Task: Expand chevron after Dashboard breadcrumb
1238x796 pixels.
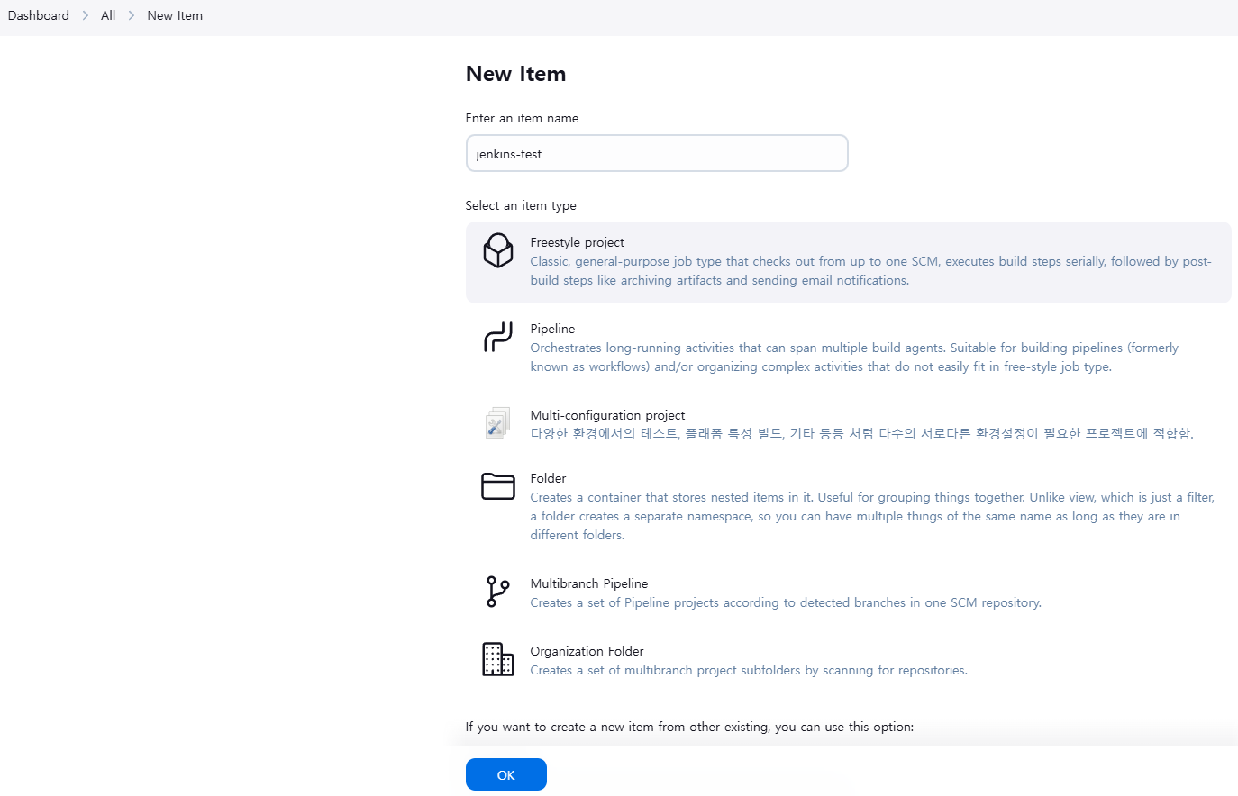Action: point(86,15)
